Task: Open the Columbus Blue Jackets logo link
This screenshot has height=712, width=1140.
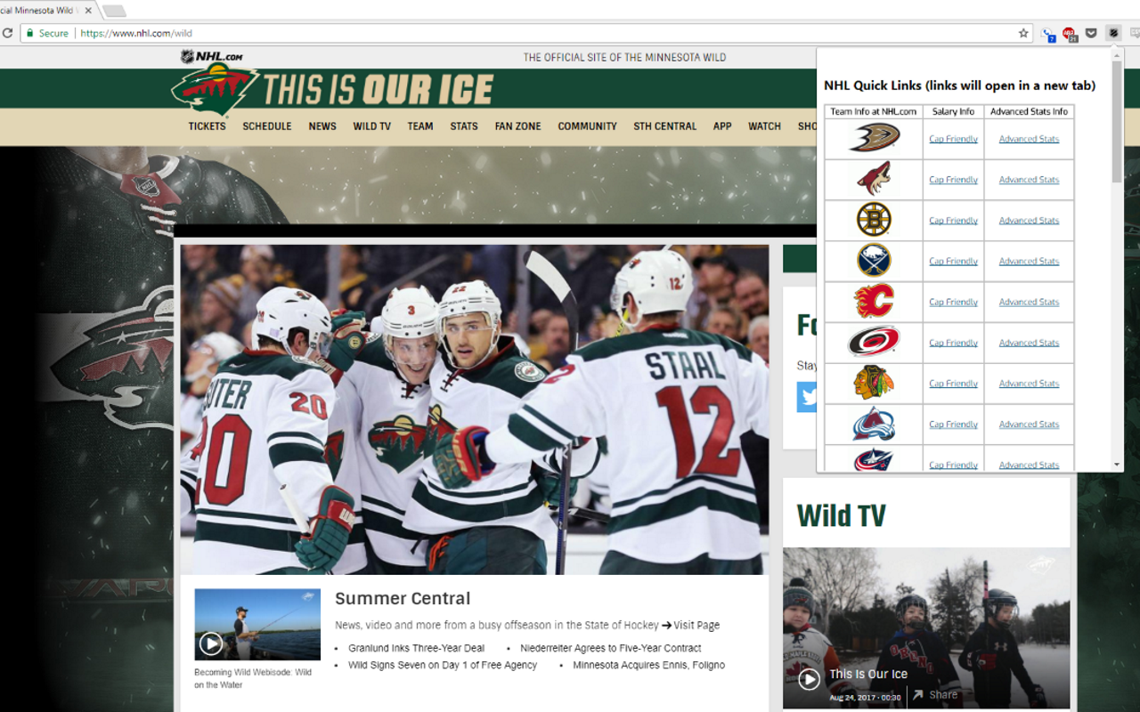Action: pos(874,460)
